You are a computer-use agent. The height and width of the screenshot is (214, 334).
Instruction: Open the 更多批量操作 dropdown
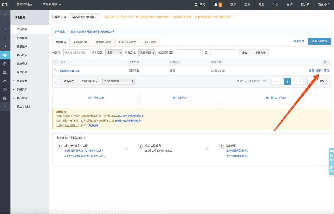[118, 81]
